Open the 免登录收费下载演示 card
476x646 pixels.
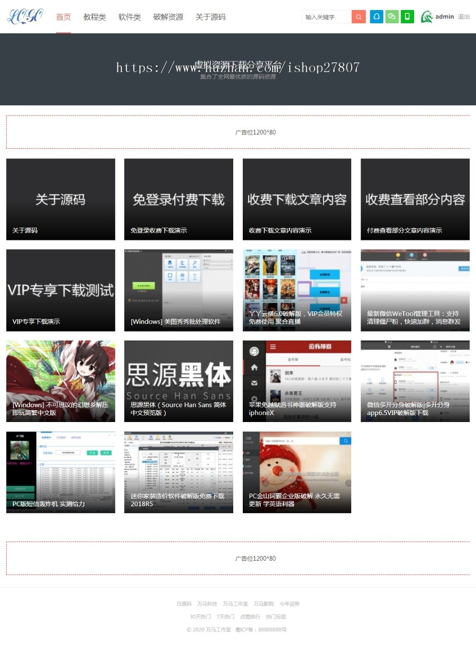tap(179, 199)
